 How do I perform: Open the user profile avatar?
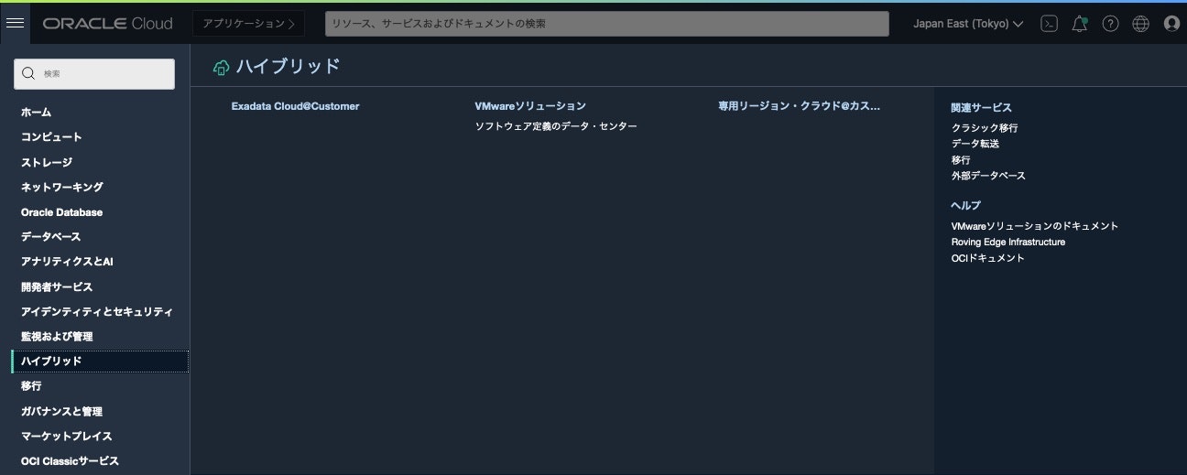pyautogui.click(x=1171, y=24)
